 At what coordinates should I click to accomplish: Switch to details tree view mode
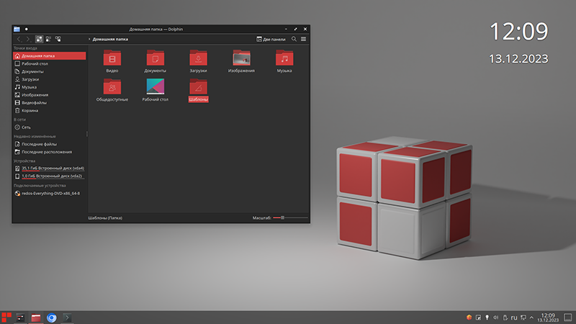(58, 38)
